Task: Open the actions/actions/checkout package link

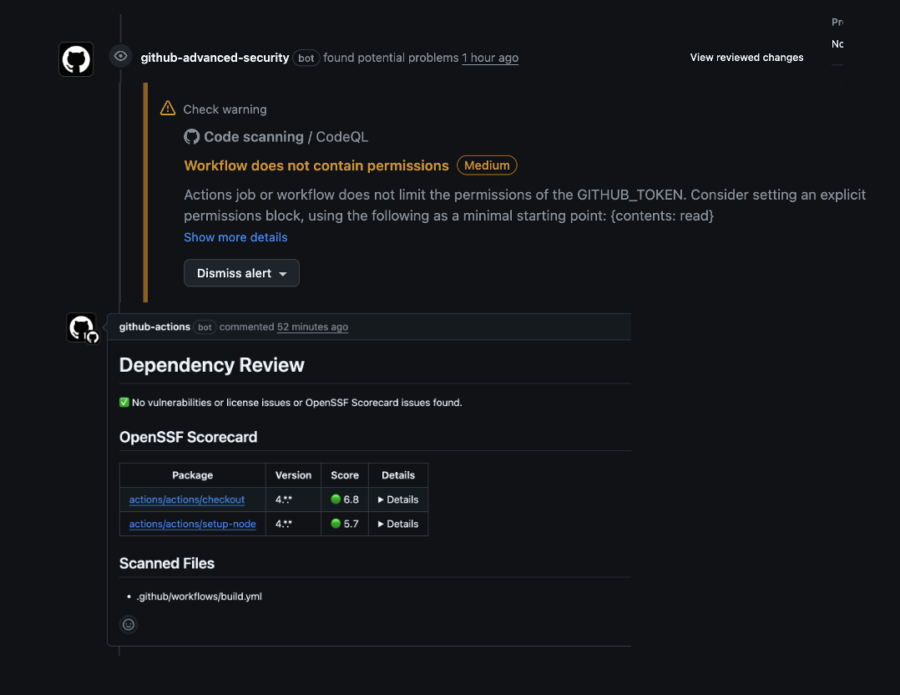Action: pyautogui.click(x=187, y=500)
